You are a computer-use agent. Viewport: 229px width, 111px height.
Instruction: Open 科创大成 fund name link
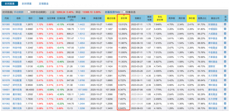(x=17, y=34)
